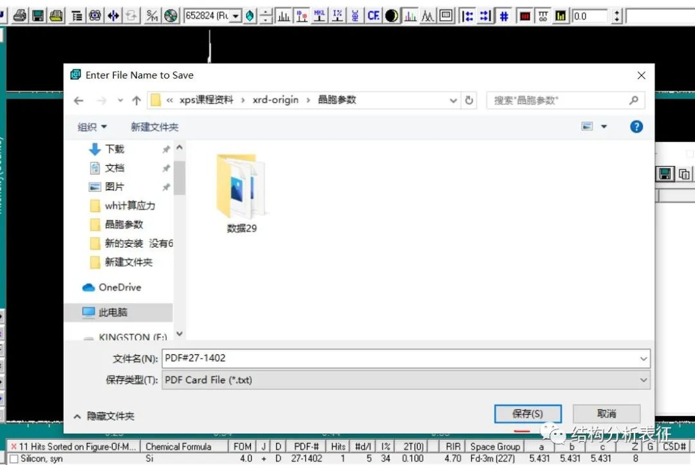Click the blue left-aligned arrows icon
Screen dimensions: 695x465
coord(467,16)
